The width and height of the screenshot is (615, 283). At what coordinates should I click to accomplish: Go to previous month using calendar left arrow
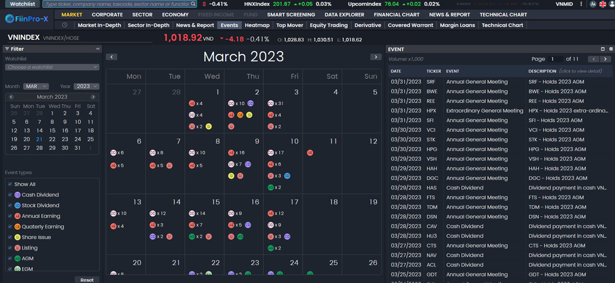tap(112, 57)
